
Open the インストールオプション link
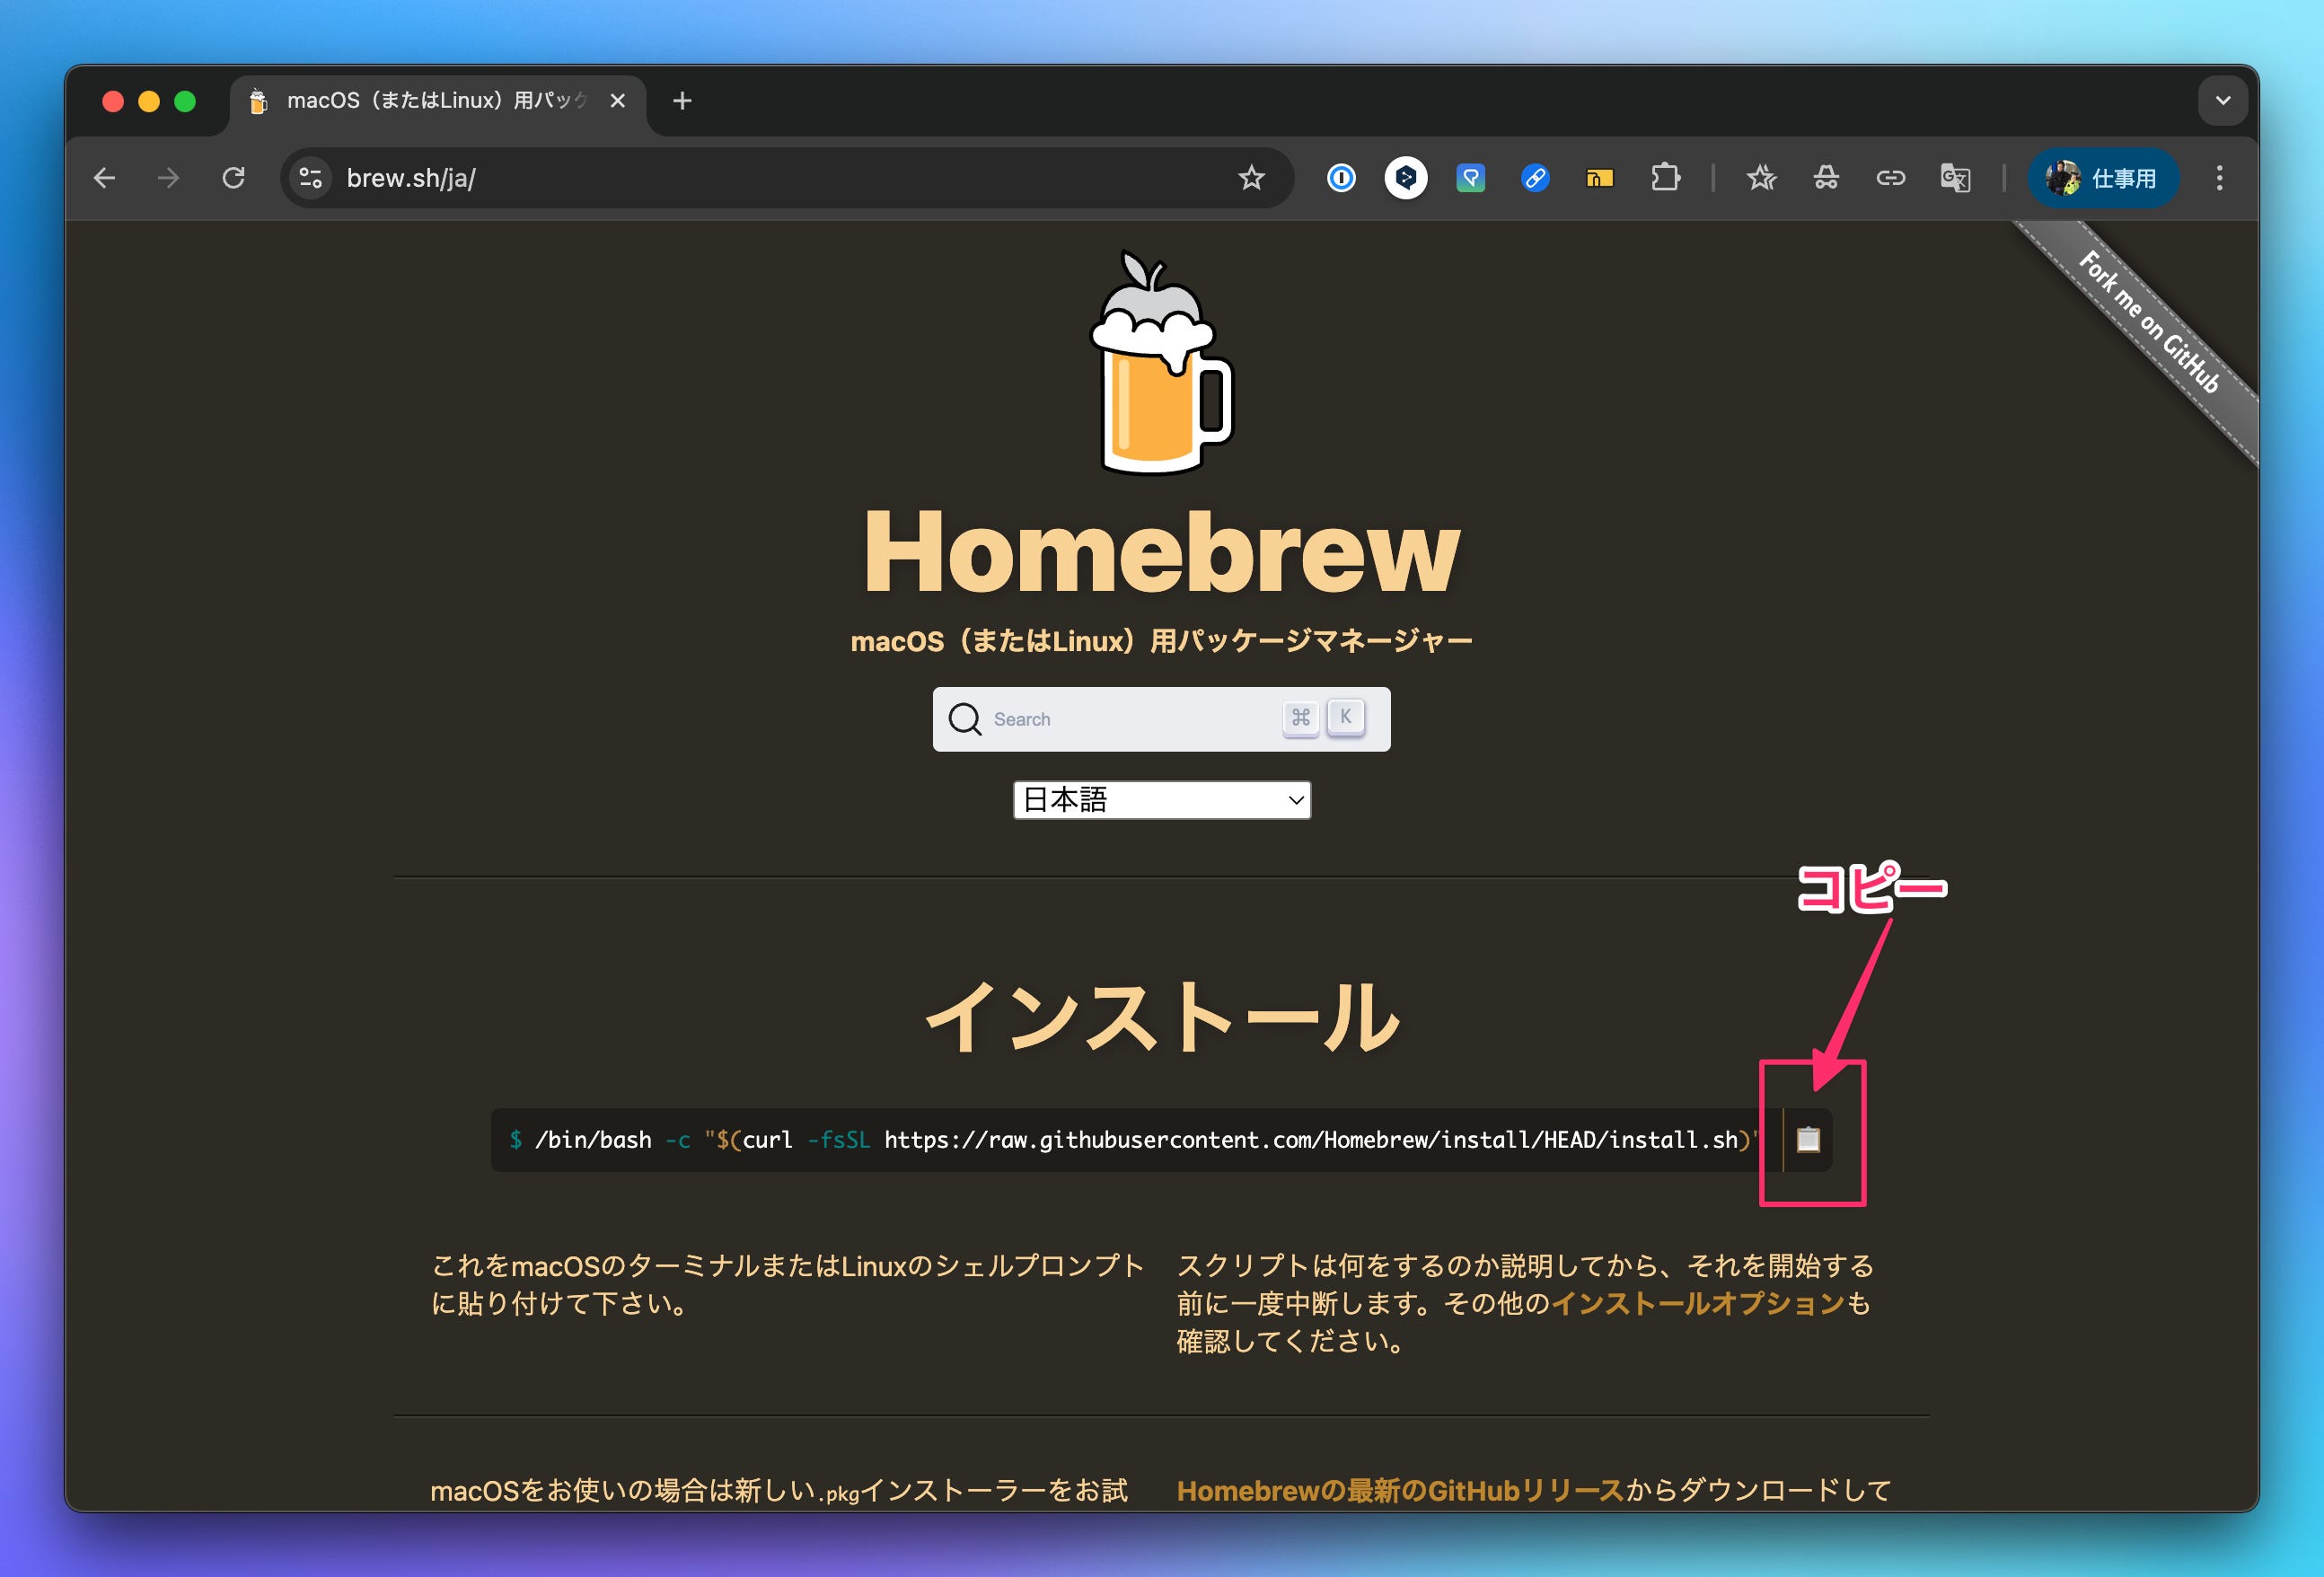click(1697, 1303)
